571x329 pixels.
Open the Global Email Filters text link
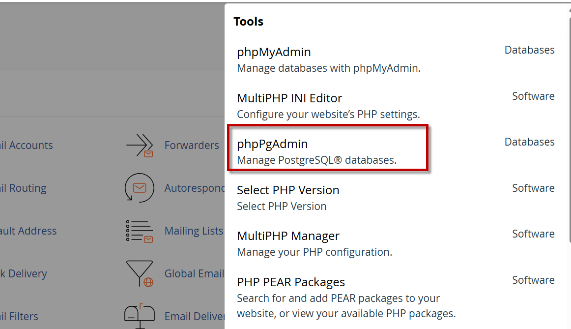point(194,274)
